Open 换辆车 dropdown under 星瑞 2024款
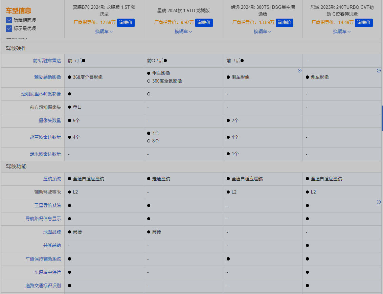 click(x=183, y=31)
